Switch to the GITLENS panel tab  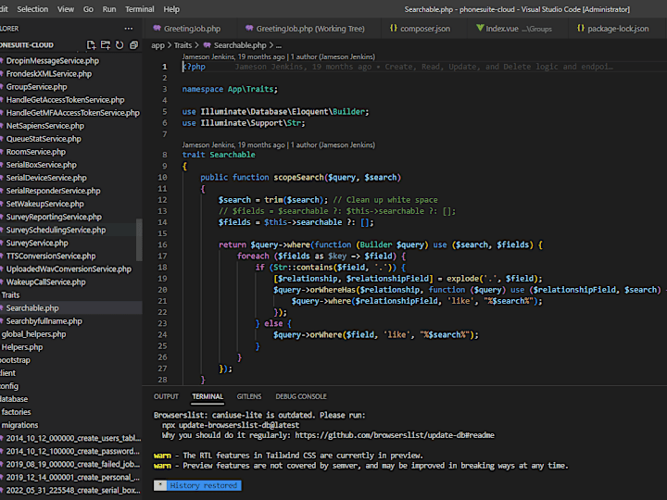(x=248, y=396)
